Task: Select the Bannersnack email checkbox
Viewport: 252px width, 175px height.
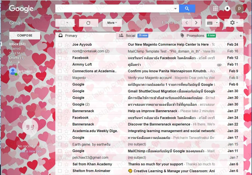Action: coord(59,111)
